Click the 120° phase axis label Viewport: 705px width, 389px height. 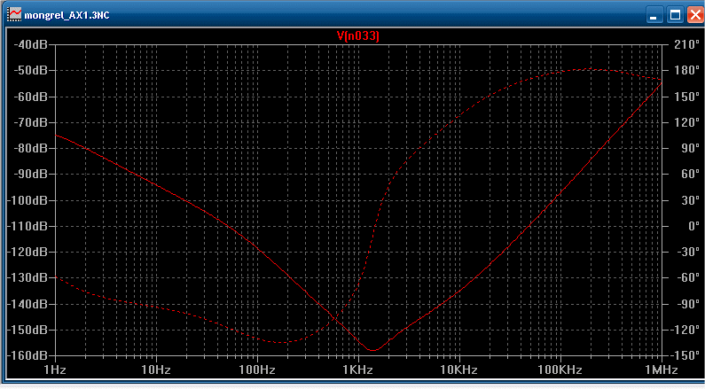686,122
